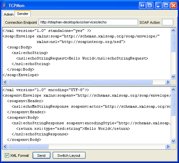Screen dimensions: 179x163
Task: Maximize the TCPMon window
Action: click(166, 5)
